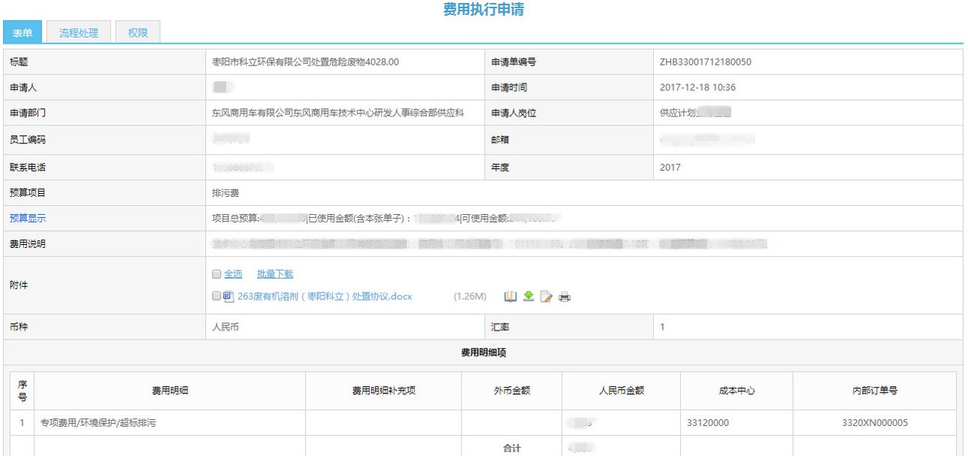
Task: Click the 预算显示 link
Action: click(28, 219)
